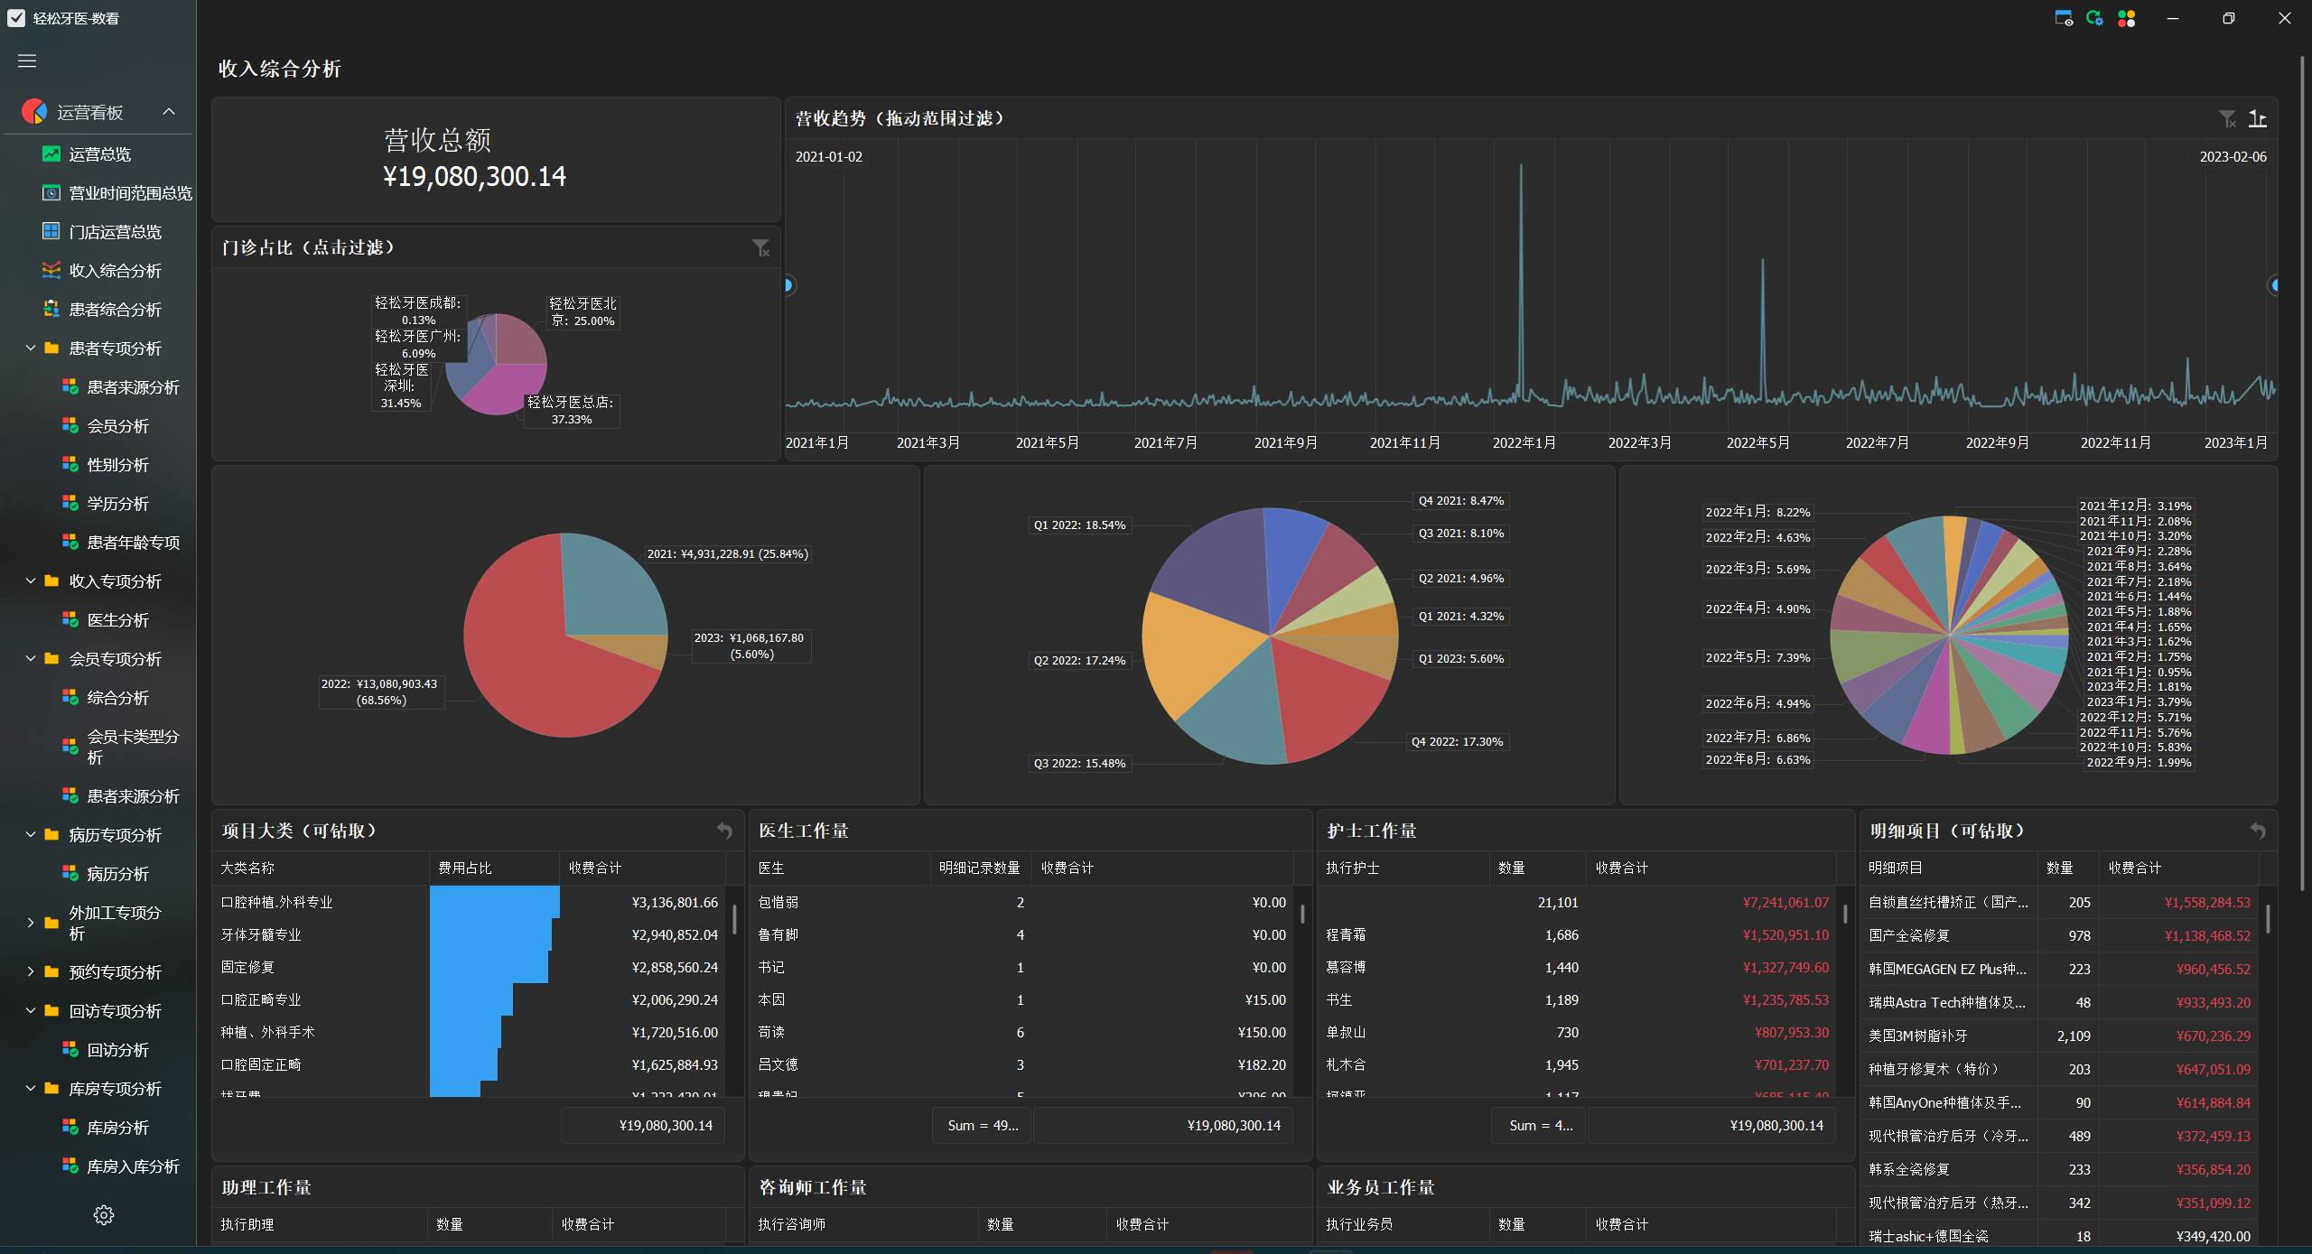Open the four colored dots theme icon
2312x1254 pixels.
(2126, 18)
